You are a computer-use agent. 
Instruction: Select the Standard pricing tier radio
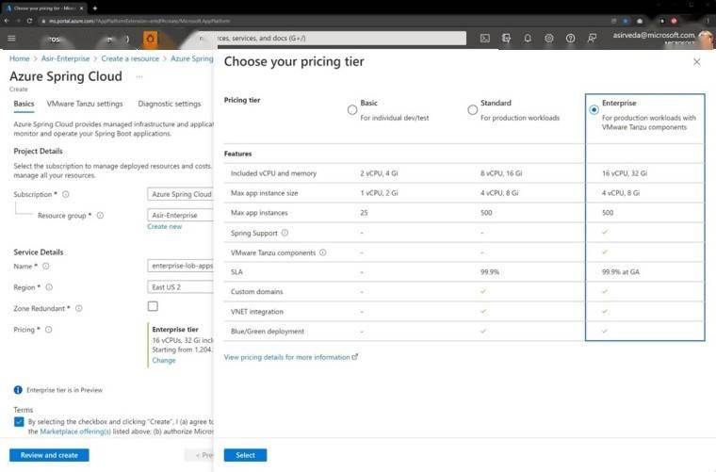(x=473, y=110)
